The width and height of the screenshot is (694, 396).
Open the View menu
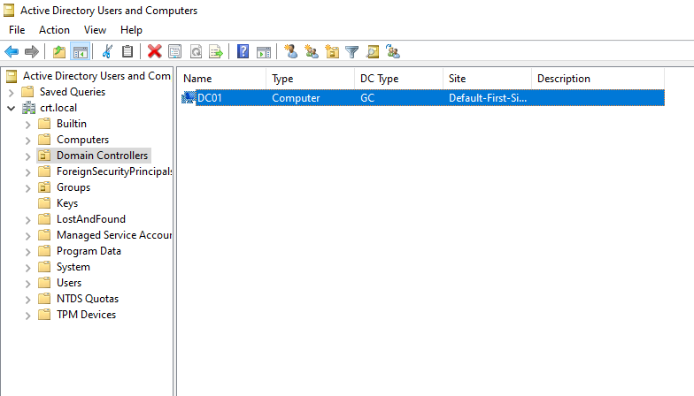(96, 30)
